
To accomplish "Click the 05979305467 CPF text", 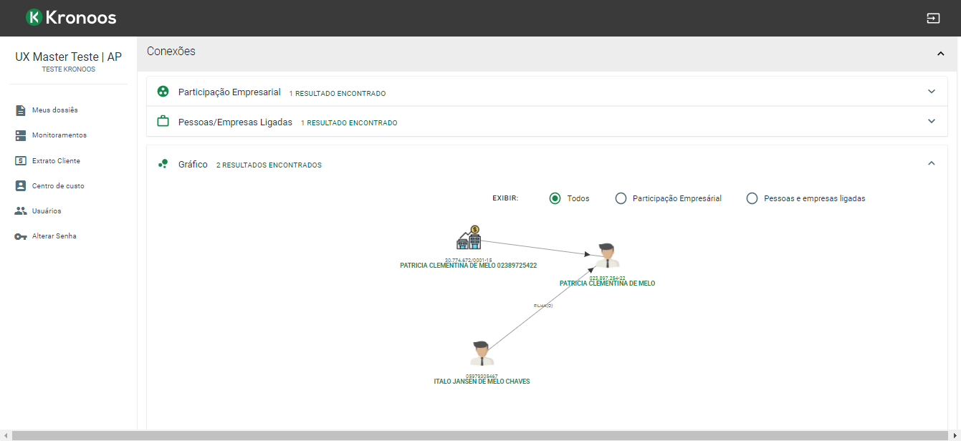I will (x=482, y=376).
